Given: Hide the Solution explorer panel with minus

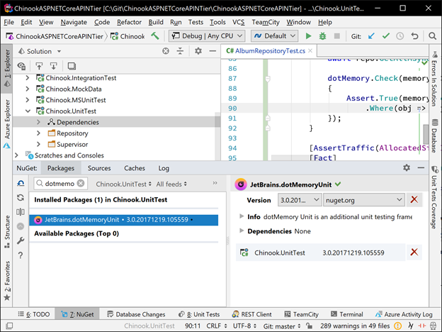Looking at the screenshot, I should coord(212,51).
